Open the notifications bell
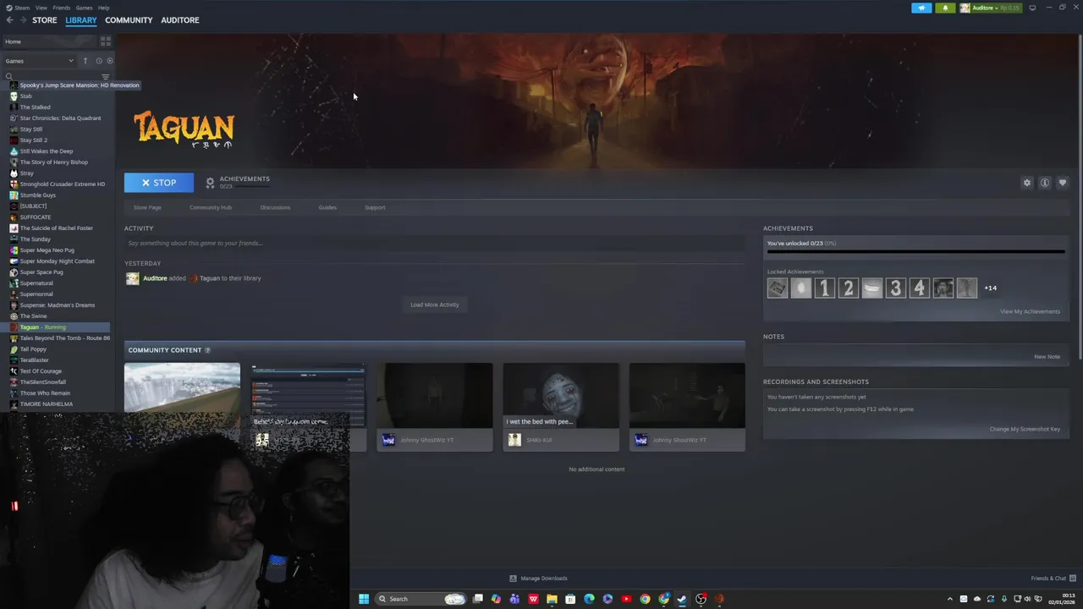Image resolution: width=1083 pixels, height=609 pixels. pyautogui.click(x=945, y=8)
